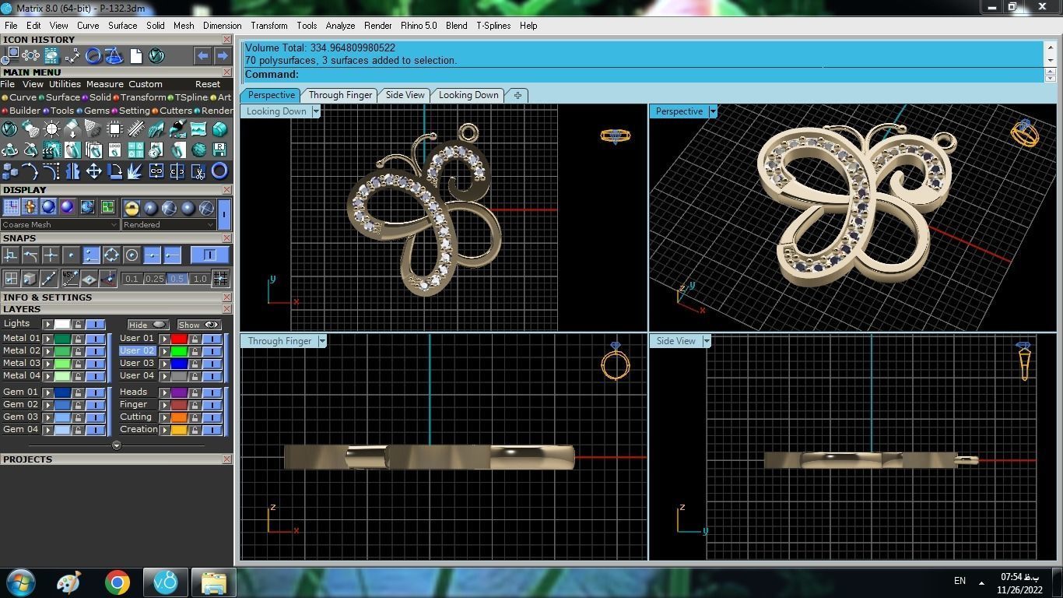
Task: Switch to the Looking Down tab
Action: 468,95
